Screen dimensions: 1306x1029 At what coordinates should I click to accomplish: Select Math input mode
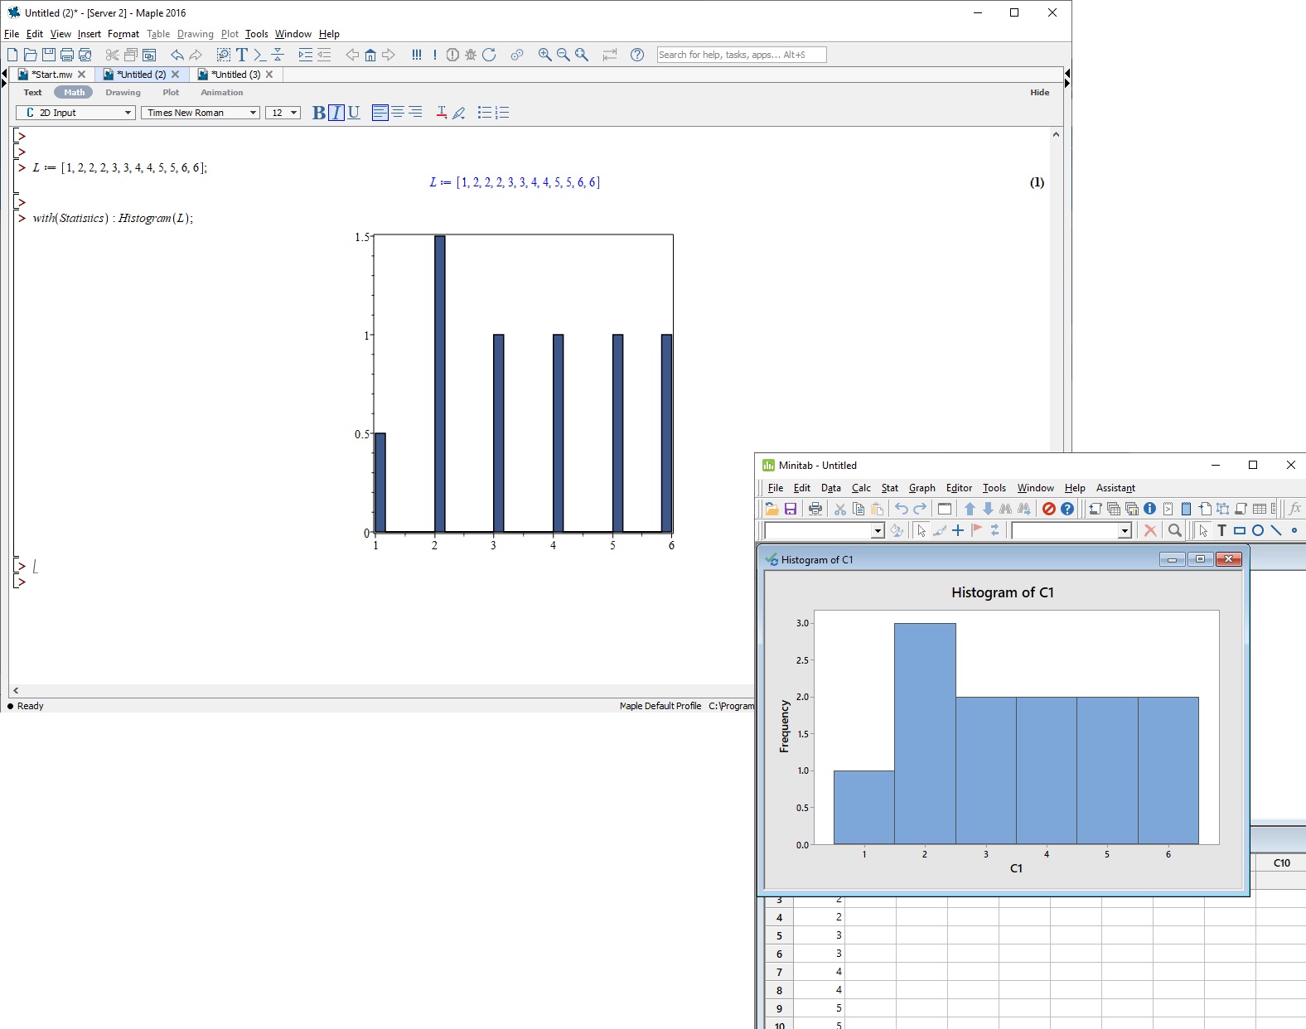pos(75,93)
